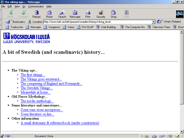The width and height of the screenshot is (184, 138).
Task: Reload the current page
Action: (x=37, y=14)
